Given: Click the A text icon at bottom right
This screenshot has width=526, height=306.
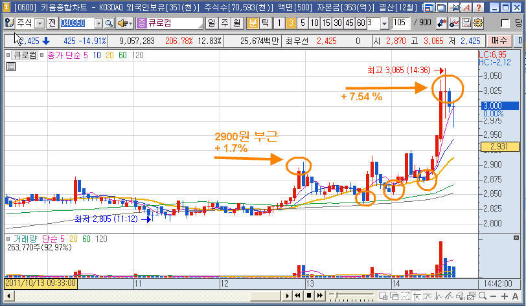Looking at the screenshot, I should point(515,296).
